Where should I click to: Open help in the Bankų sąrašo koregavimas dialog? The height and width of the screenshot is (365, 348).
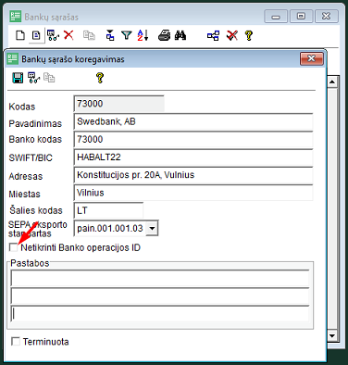click(x=100, y=78)
